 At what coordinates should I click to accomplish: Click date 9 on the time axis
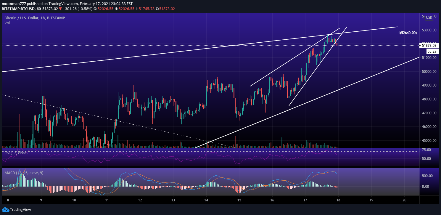point(41,200)
